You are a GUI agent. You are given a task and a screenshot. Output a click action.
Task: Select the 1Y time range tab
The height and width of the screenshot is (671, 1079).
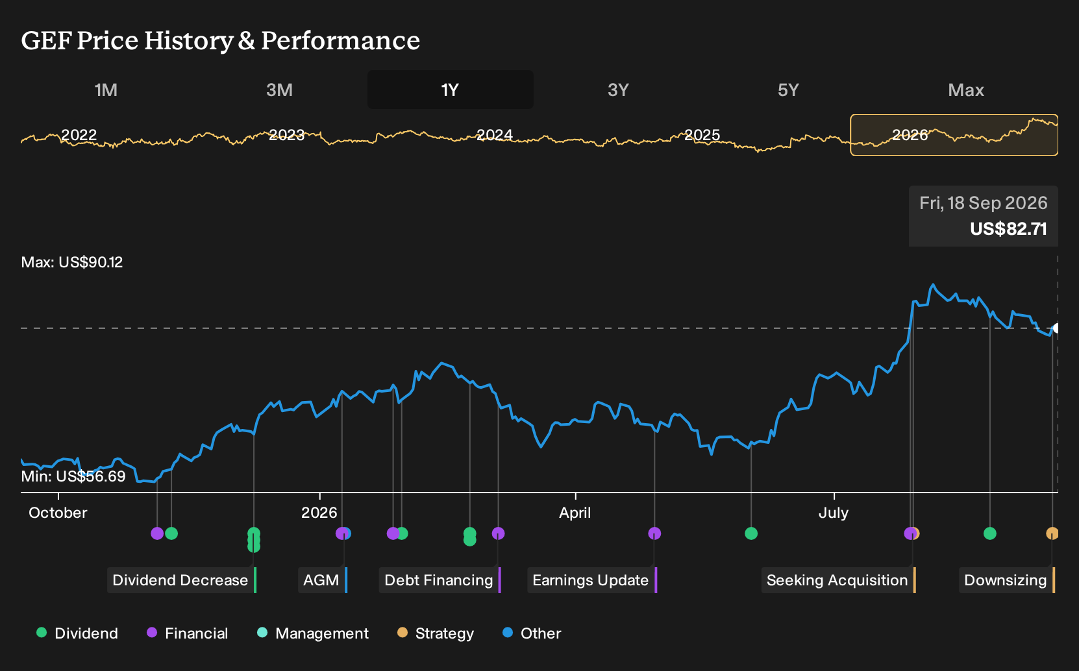tap(450, 90)
